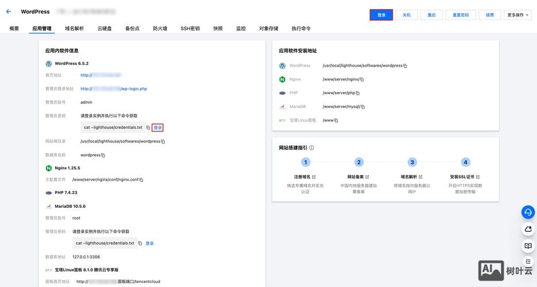Click 登录 link beside MariaDB credentials command
Viewport: 537px width, 287px height.
pyautogui.click(x=150, y=243)
